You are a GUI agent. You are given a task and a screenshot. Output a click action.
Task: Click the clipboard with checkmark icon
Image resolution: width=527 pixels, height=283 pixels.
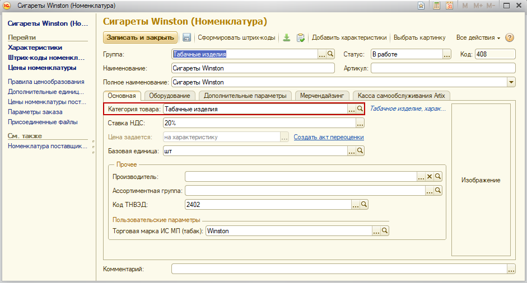click(301, 37)
